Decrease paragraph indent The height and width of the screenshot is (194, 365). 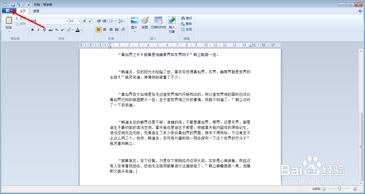(x=99, y=21)
